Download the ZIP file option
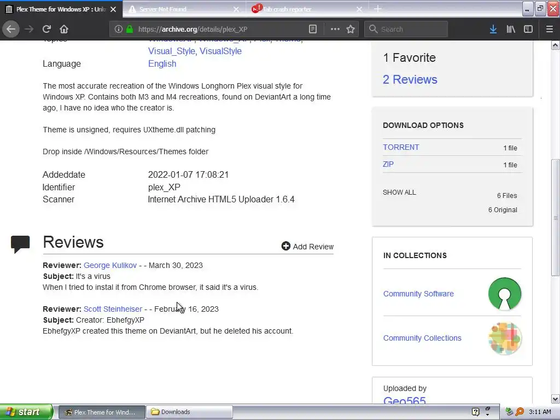 coord(388,164)
